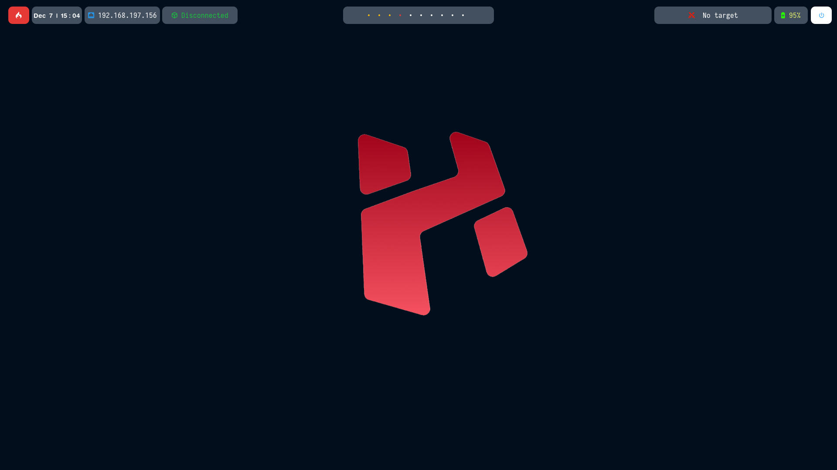Switch to the eighth workspace dot
Image resolution: width=837 pixels, height=470 pixels.
[x=442, y=15]
